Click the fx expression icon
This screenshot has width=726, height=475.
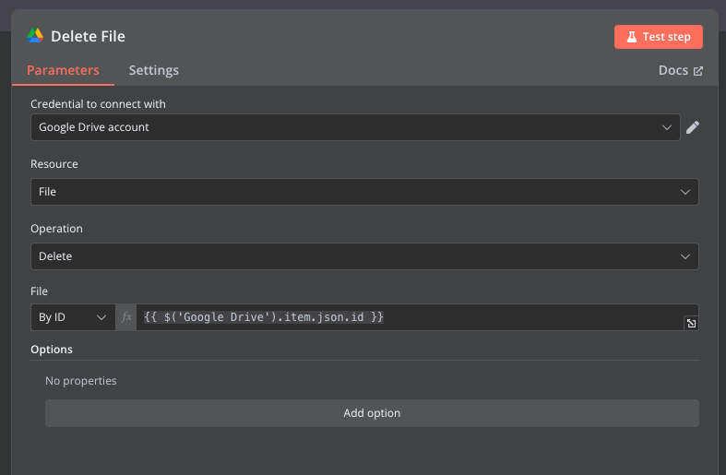tap(127, 317)
